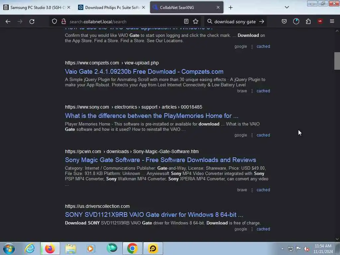Open cached link for driverscollection result
Image resolution: width=340 pixels, height=255 pixels.
[263, 229]
